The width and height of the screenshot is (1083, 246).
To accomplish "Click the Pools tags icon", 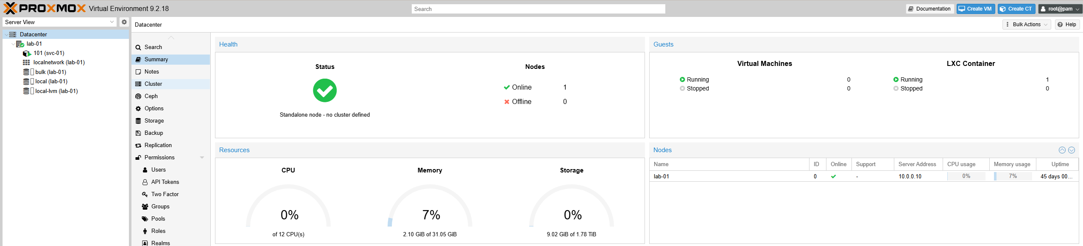I will (145, 219).
